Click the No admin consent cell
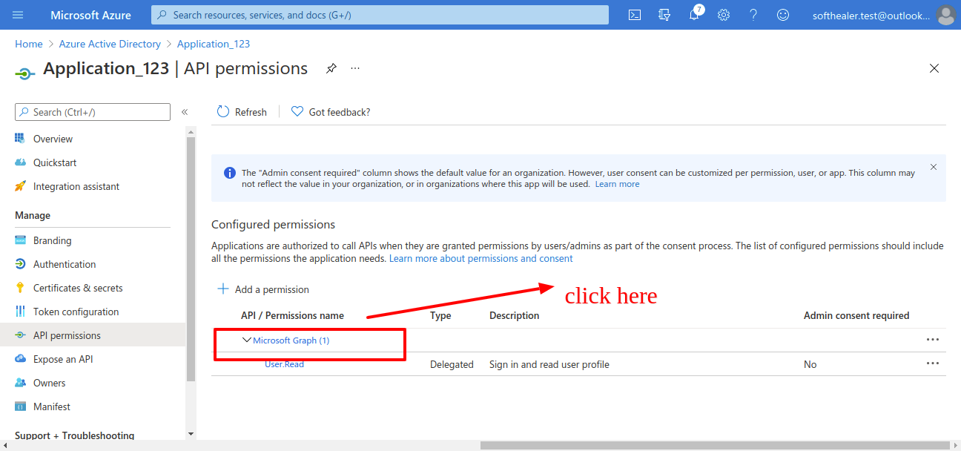Image resolution: width=961 pixels, height=451 pixels. click(810, 364)
